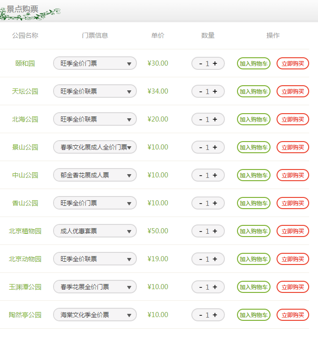Decrease 中山公园 ticket quantity with minus

(201, 176)
